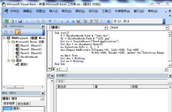Click the View Microsoft Excel toolbar icon
Image resolution: width=172 pixels, height=112 pixels.
click(x=6, y=21)
